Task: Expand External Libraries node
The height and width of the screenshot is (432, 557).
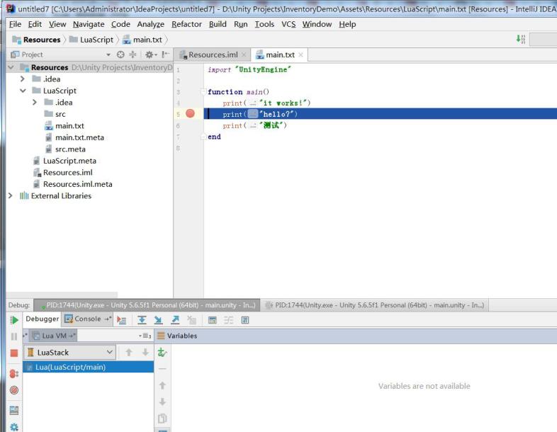Action: coord(11,195)
